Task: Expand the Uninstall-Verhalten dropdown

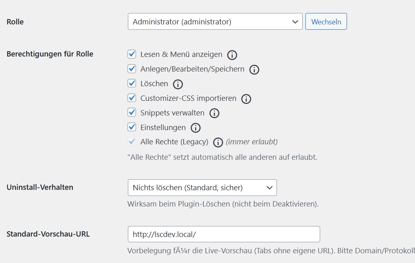Action: (202, 187)
